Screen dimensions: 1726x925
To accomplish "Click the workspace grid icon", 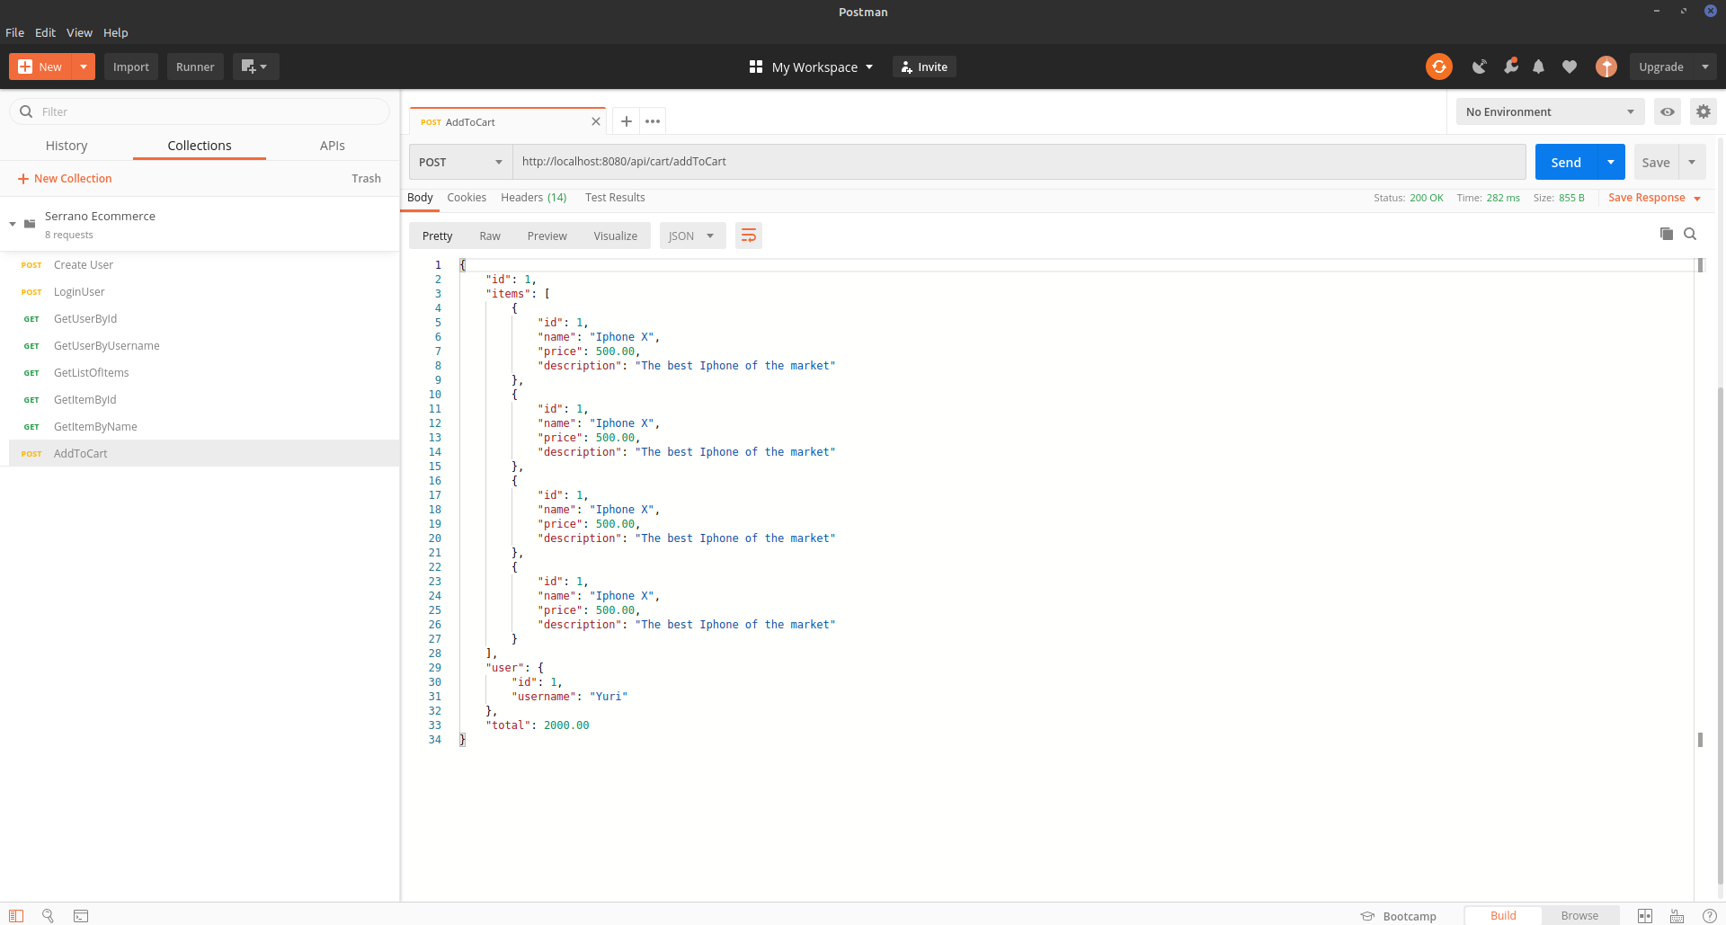I will [756, 67].
